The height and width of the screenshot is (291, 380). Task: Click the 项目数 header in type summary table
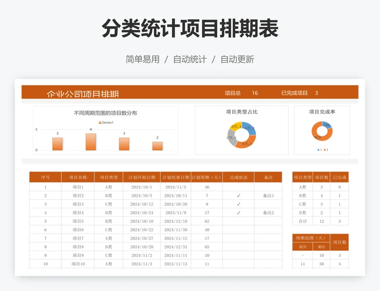click(x=322, y=178)
